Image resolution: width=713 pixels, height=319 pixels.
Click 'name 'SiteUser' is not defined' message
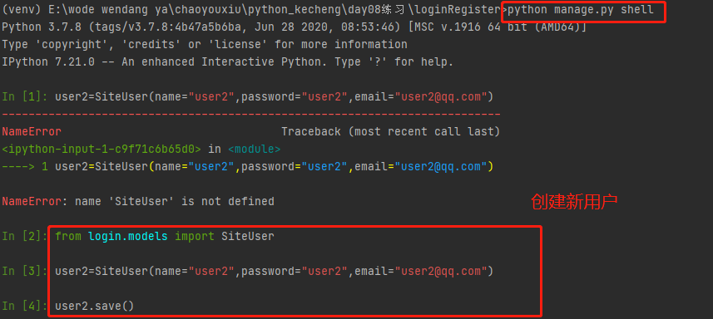pyautogui.click(x=175, y=201)
